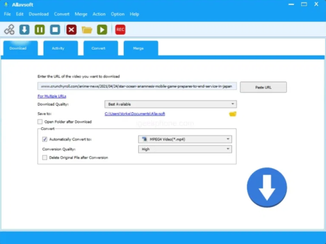This screenshot has height=244, width=326.
Task: Click the blue download arrow toolbar icon
Action: pyautogui.click(x=24, y=29)
